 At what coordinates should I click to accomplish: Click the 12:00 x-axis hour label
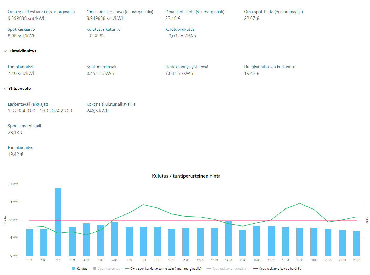coord(200,260)
